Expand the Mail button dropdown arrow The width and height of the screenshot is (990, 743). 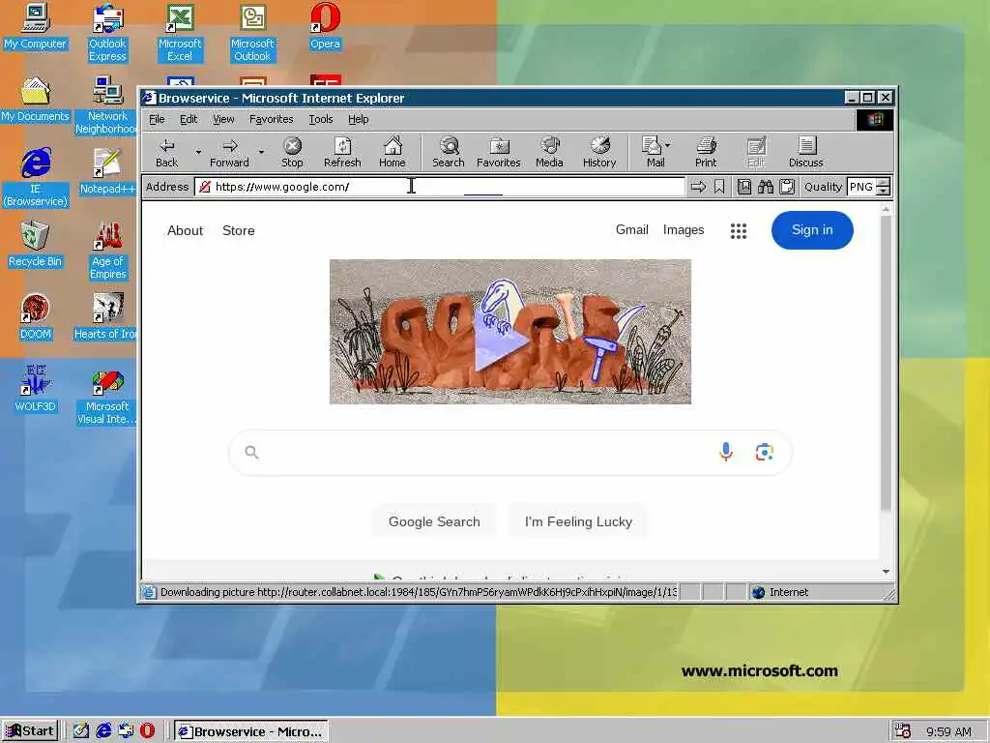click(668, 145)
